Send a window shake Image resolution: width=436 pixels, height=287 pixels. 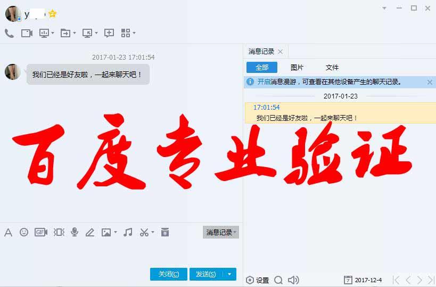59,232
